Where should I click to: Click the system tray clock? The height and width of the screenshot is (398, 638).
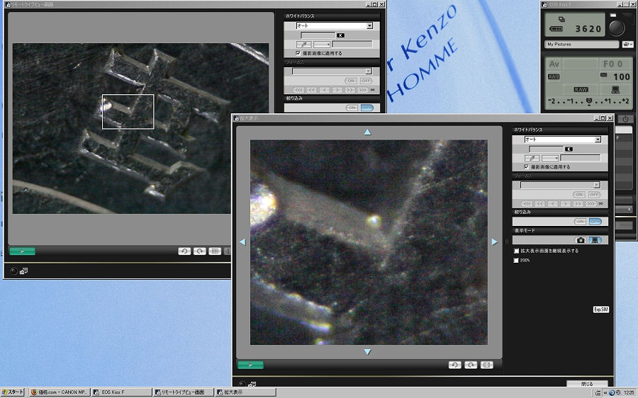point(629,393)
